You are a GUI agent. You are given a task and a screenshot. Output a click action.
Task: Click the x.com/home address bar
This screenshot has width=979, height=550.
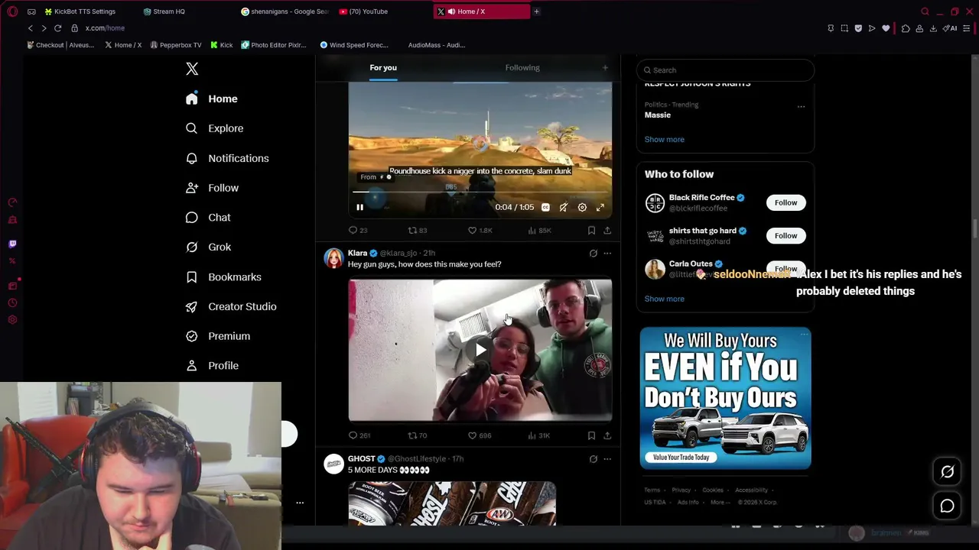click(105, 28)
